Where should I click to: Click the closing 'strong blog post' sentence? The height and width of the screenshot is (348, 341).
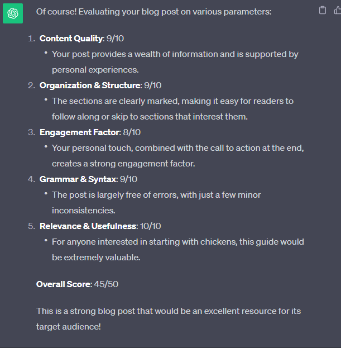click(x=169, y=319)
